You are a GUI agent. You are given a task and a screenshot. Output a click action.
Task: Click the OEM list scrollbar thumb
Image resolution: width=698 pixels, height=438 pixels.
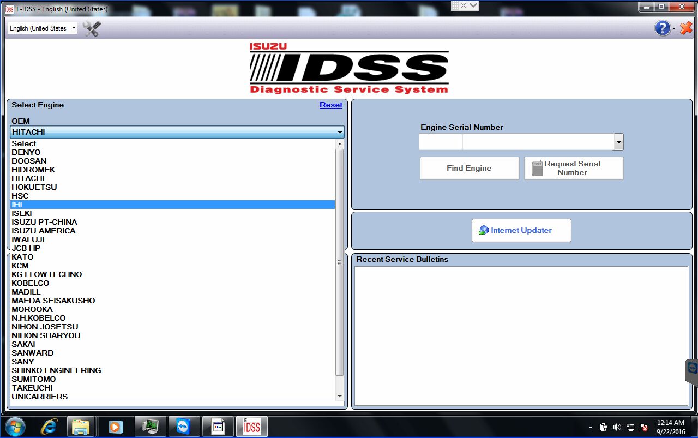pyautogui.click(x=340, y=262)
